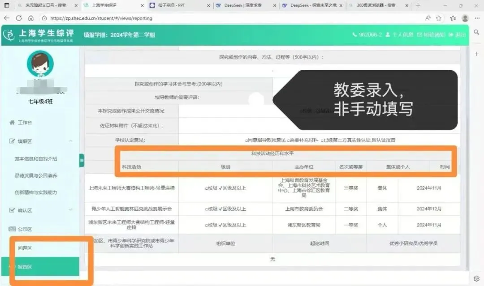Click the 2024年12月 date cell
This screenshot has height=286, width=484.
(x=429, y=209)
